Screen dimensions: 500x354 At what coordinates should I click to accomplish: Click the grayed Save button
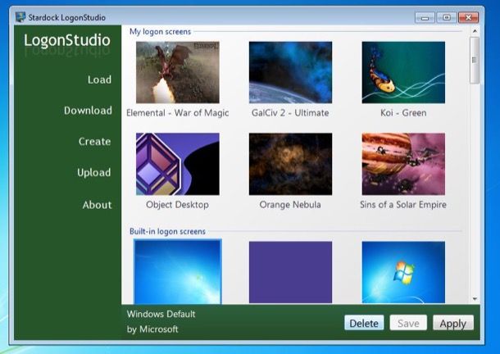click(x=408, y=323)
